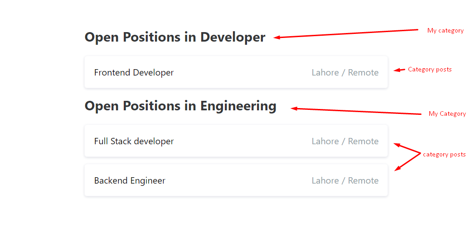Open the Full Stack developer position
Image resolution: width=475 pixels, height=241 pixels.
coord(134,141)
